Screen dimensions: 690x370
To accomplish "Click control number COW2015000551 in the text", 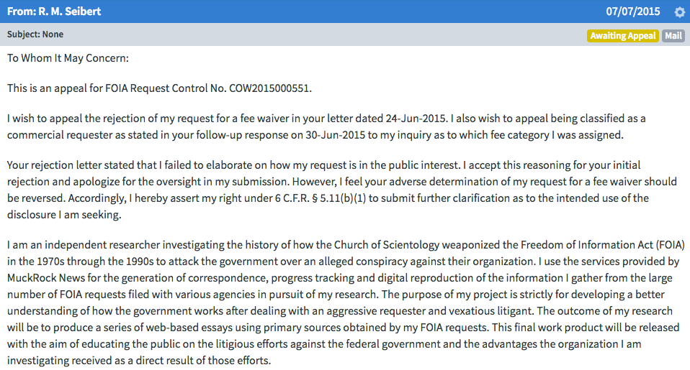I will 269,88.
